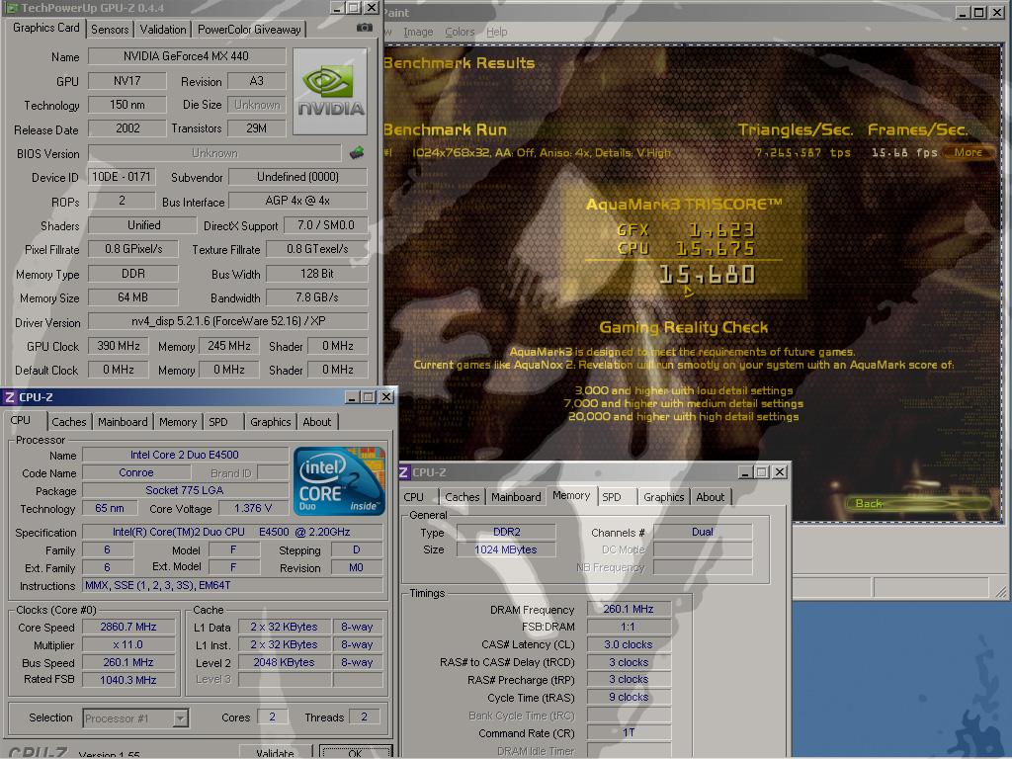This screenshot has height=759, width=1012.
Task: Open SPD tab in left CPU-Z window
Action: tap(218, 422)
